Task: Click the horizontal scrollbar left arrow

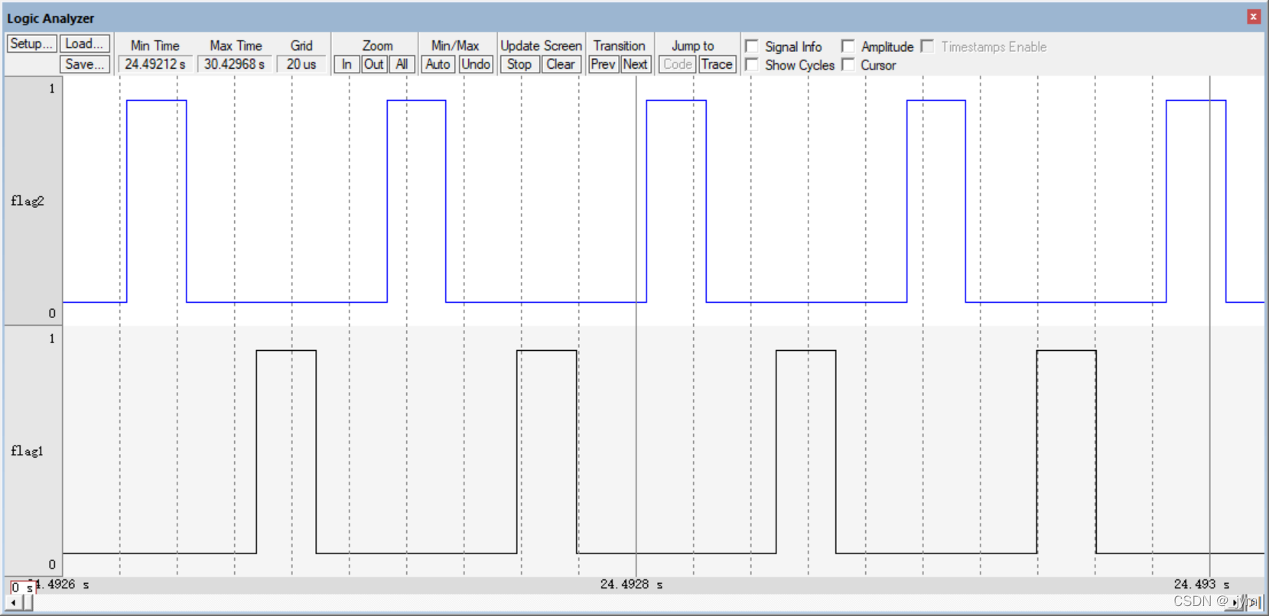Action: (14, 603)
